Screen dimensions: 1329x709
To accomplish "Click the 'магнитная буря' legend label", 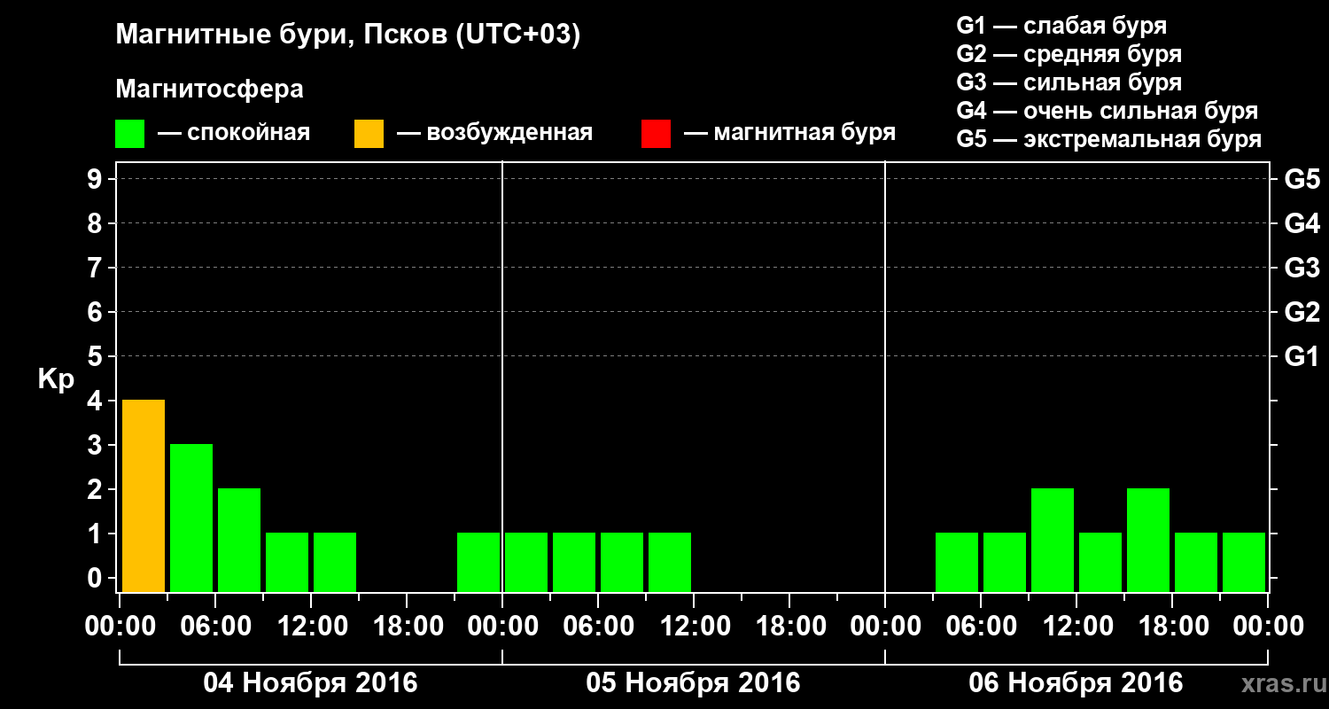I will click(804, 133).
